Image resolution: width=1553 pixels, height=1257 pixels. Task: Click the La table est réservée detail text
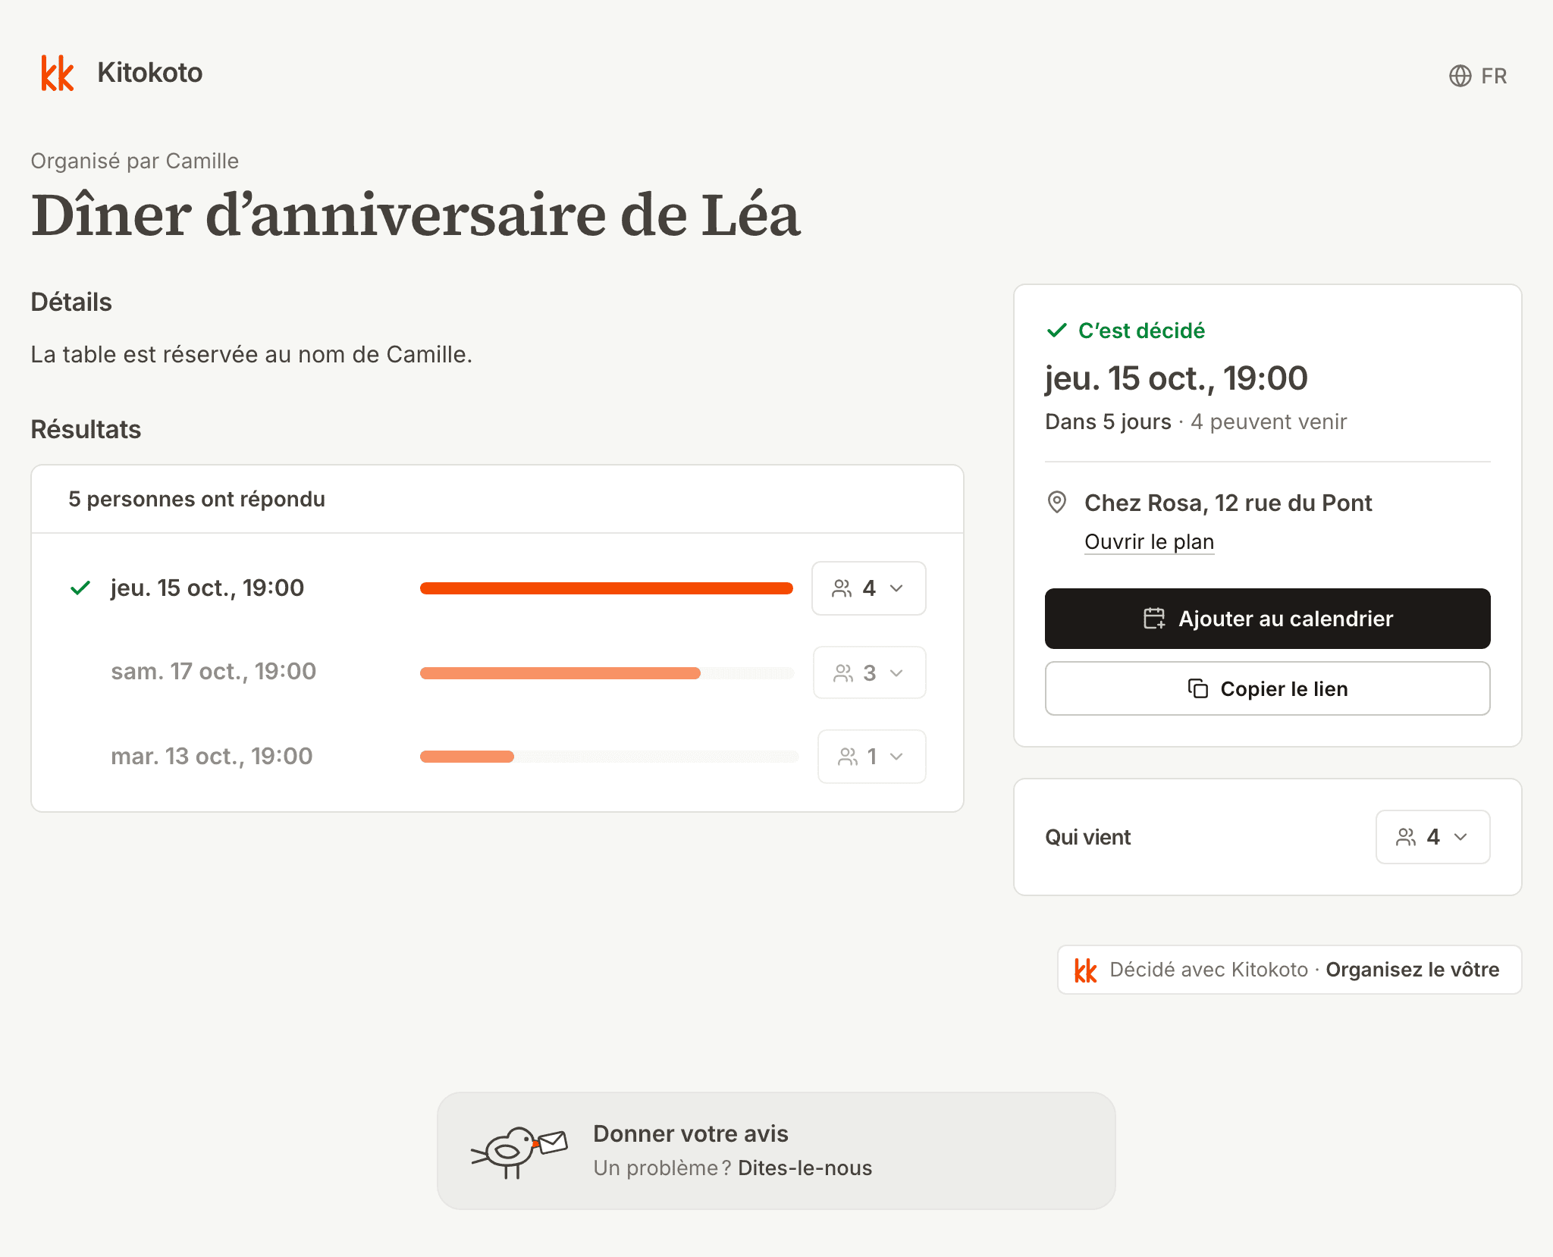click(x=252, y=354)
